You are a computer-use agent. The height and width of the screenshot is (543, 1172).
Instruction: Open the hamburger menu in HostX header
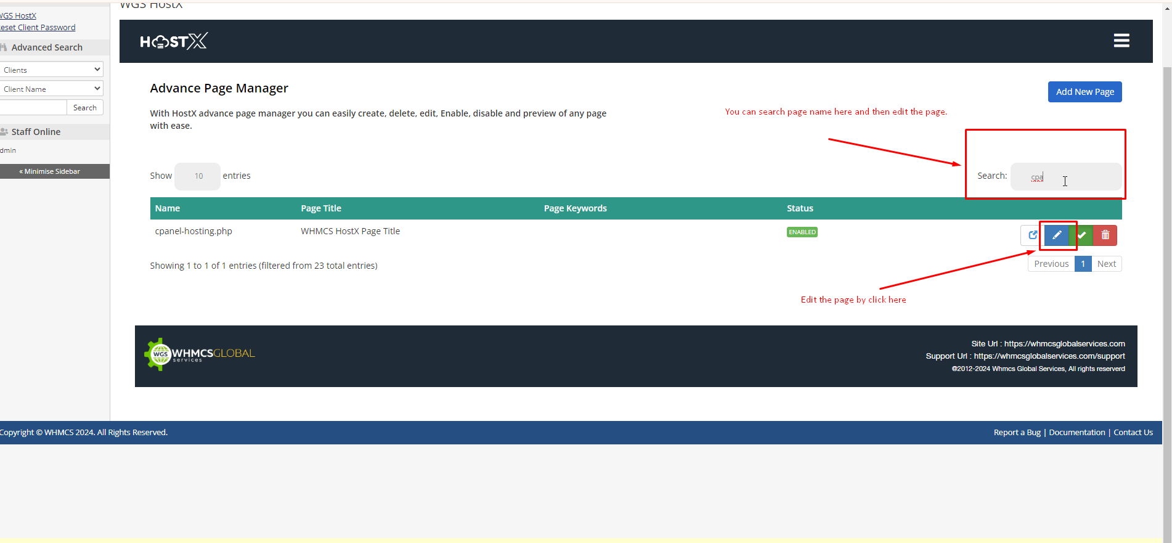point(1121,41)
